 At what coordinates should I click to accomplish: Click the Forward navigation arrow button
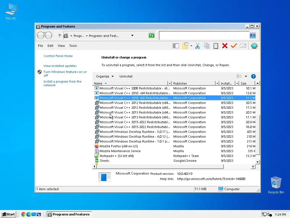click(x=49, y=35)
